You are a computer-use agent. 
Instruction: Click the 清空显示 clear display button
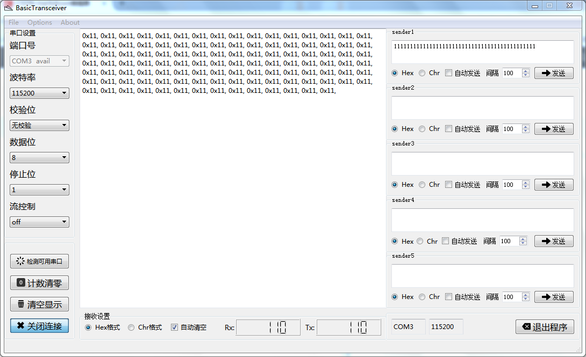[x=39, y=304]
